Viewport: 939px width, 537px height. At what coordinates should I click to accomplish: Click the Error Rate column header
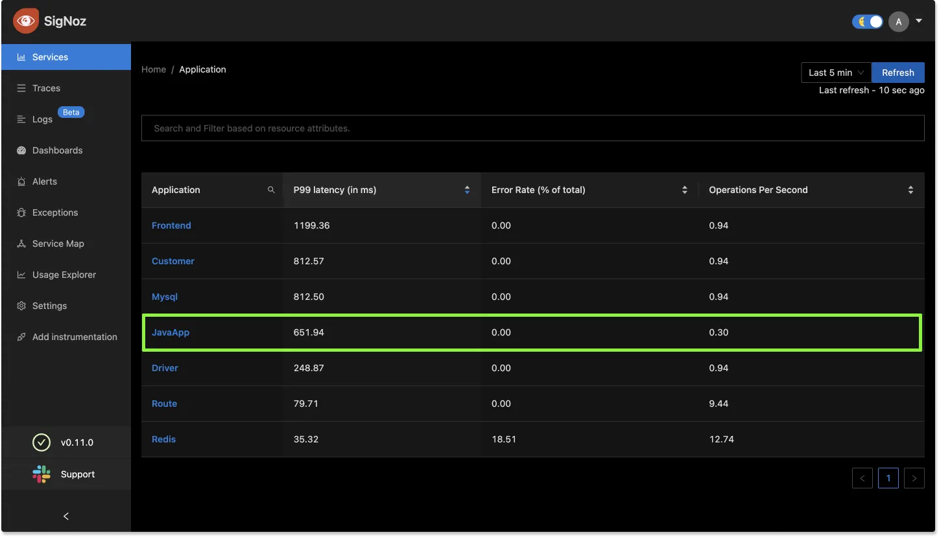pos(589,190)
